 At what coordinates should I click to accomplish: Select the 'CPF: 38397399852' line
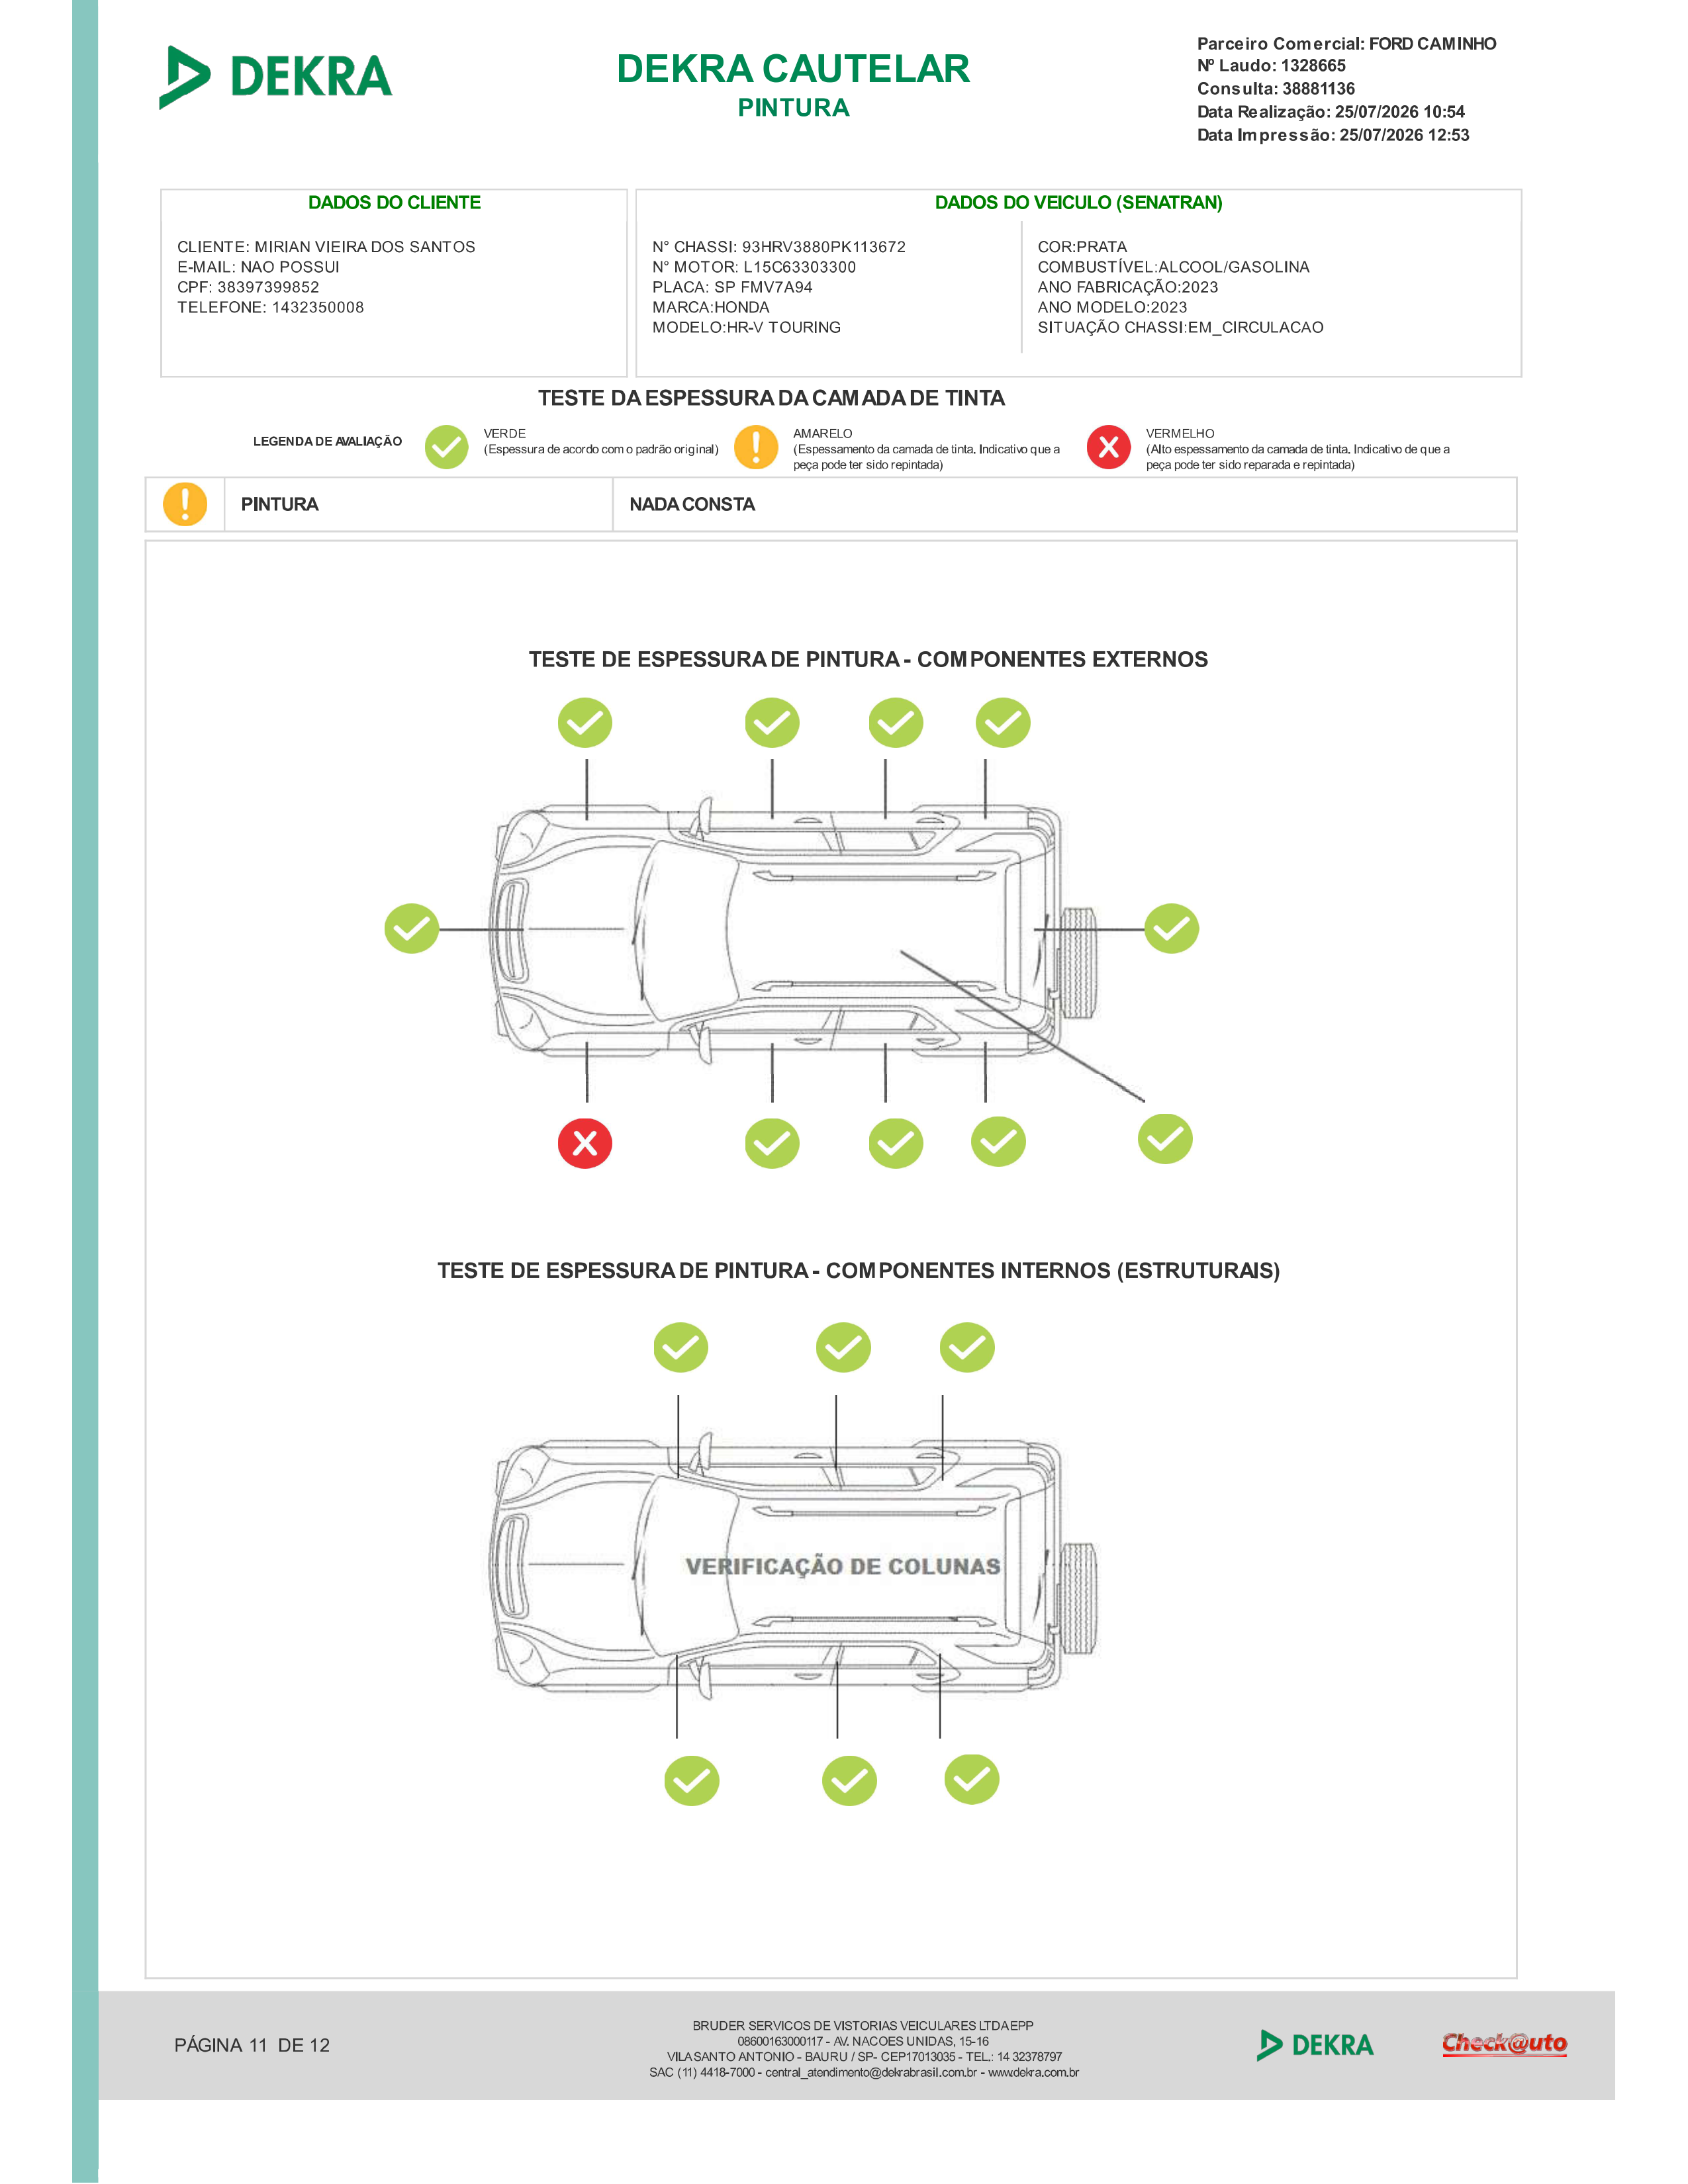point(248,287)
